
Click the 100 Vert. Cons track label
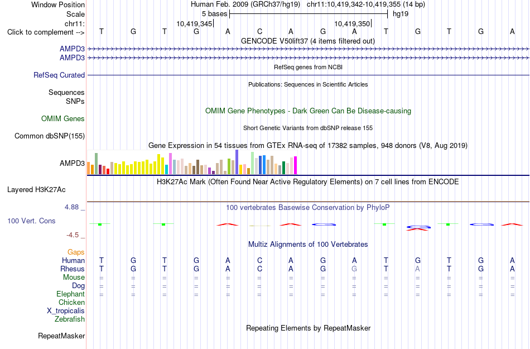tap(31, 221)
